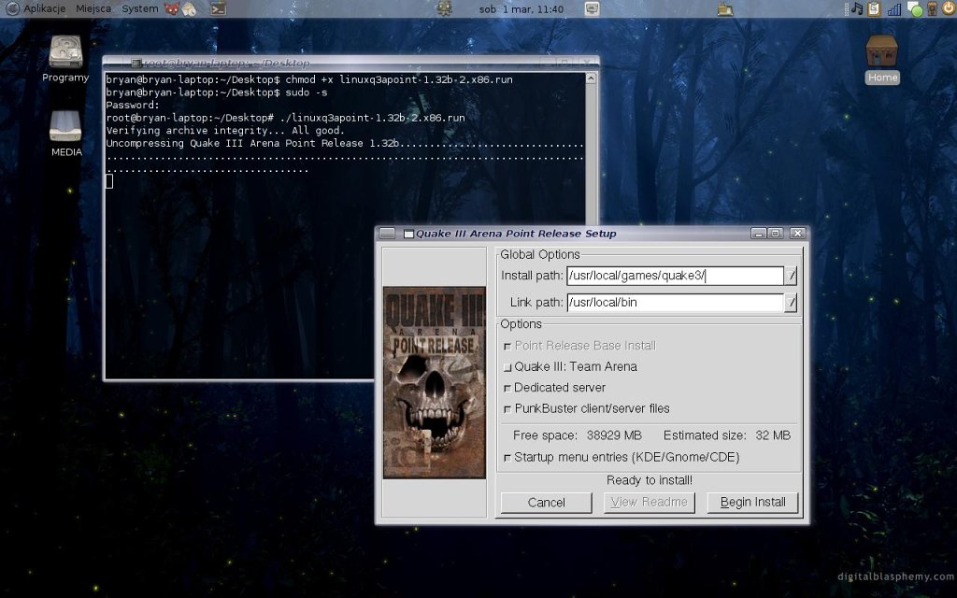The width and height of the screenshot is (957, 598).
Task: Click the 'Password:' line in terminal
Action: coord(133,105)
